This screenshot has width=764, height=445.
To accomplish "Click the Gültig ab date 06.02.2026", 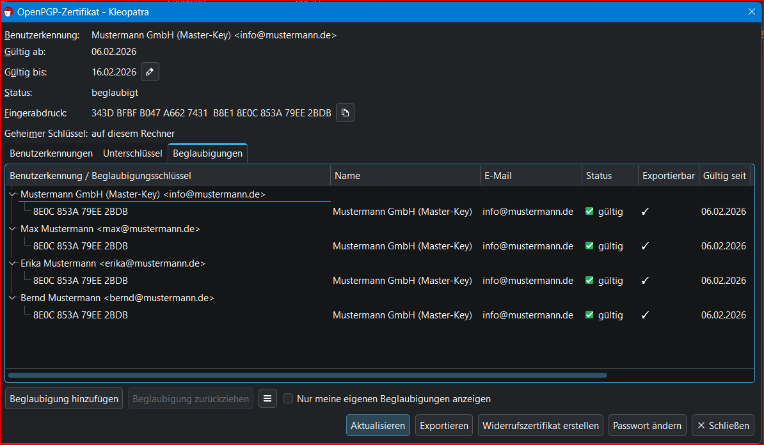I will (114, 52).
